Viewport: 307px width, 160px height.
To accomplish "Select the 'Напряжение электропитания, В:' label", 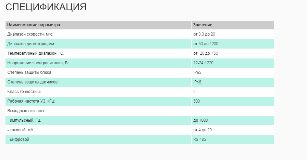I will coord(38,63).
